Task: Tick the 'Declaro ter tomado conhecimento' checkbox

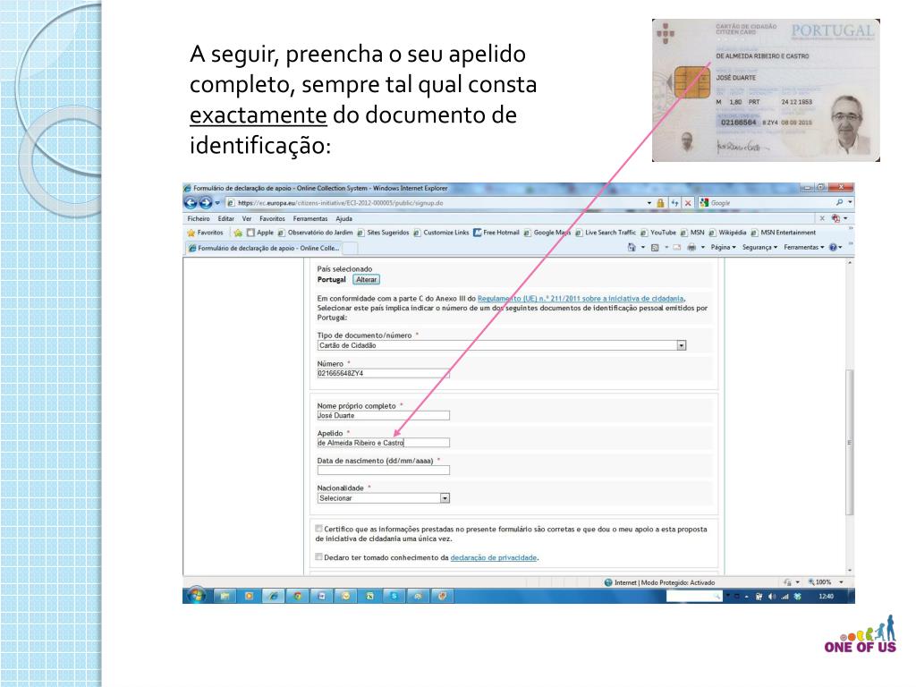Action: pos(319,556)
